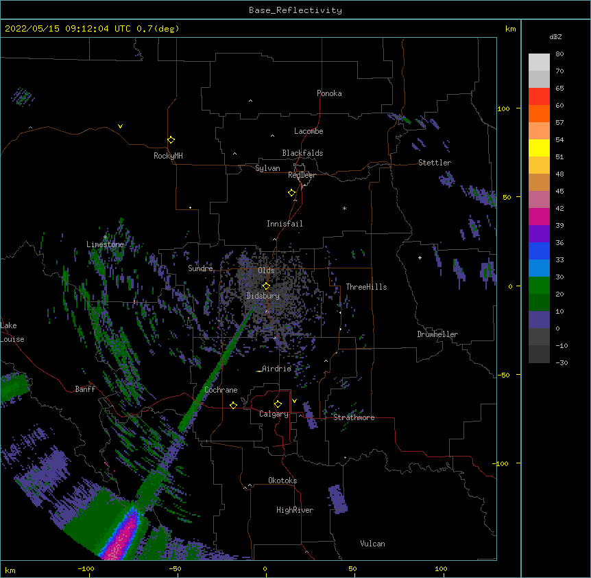
Task: Click the Didsbury town label
Action: tap(263, 296)
